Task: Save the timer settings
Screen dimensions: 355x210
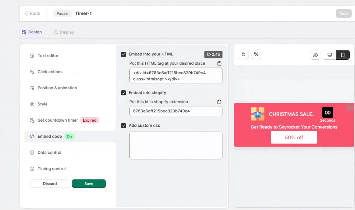Action: tap(89, 184)
